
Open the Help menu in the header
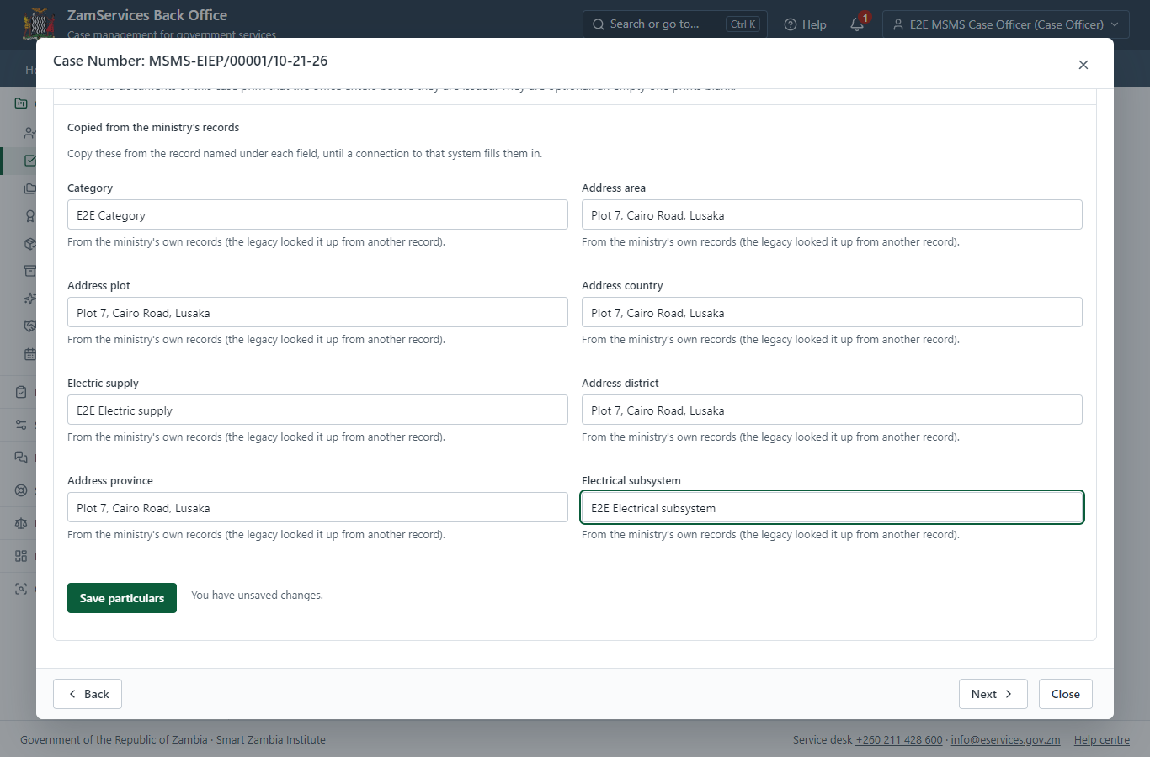pos(806,24)
